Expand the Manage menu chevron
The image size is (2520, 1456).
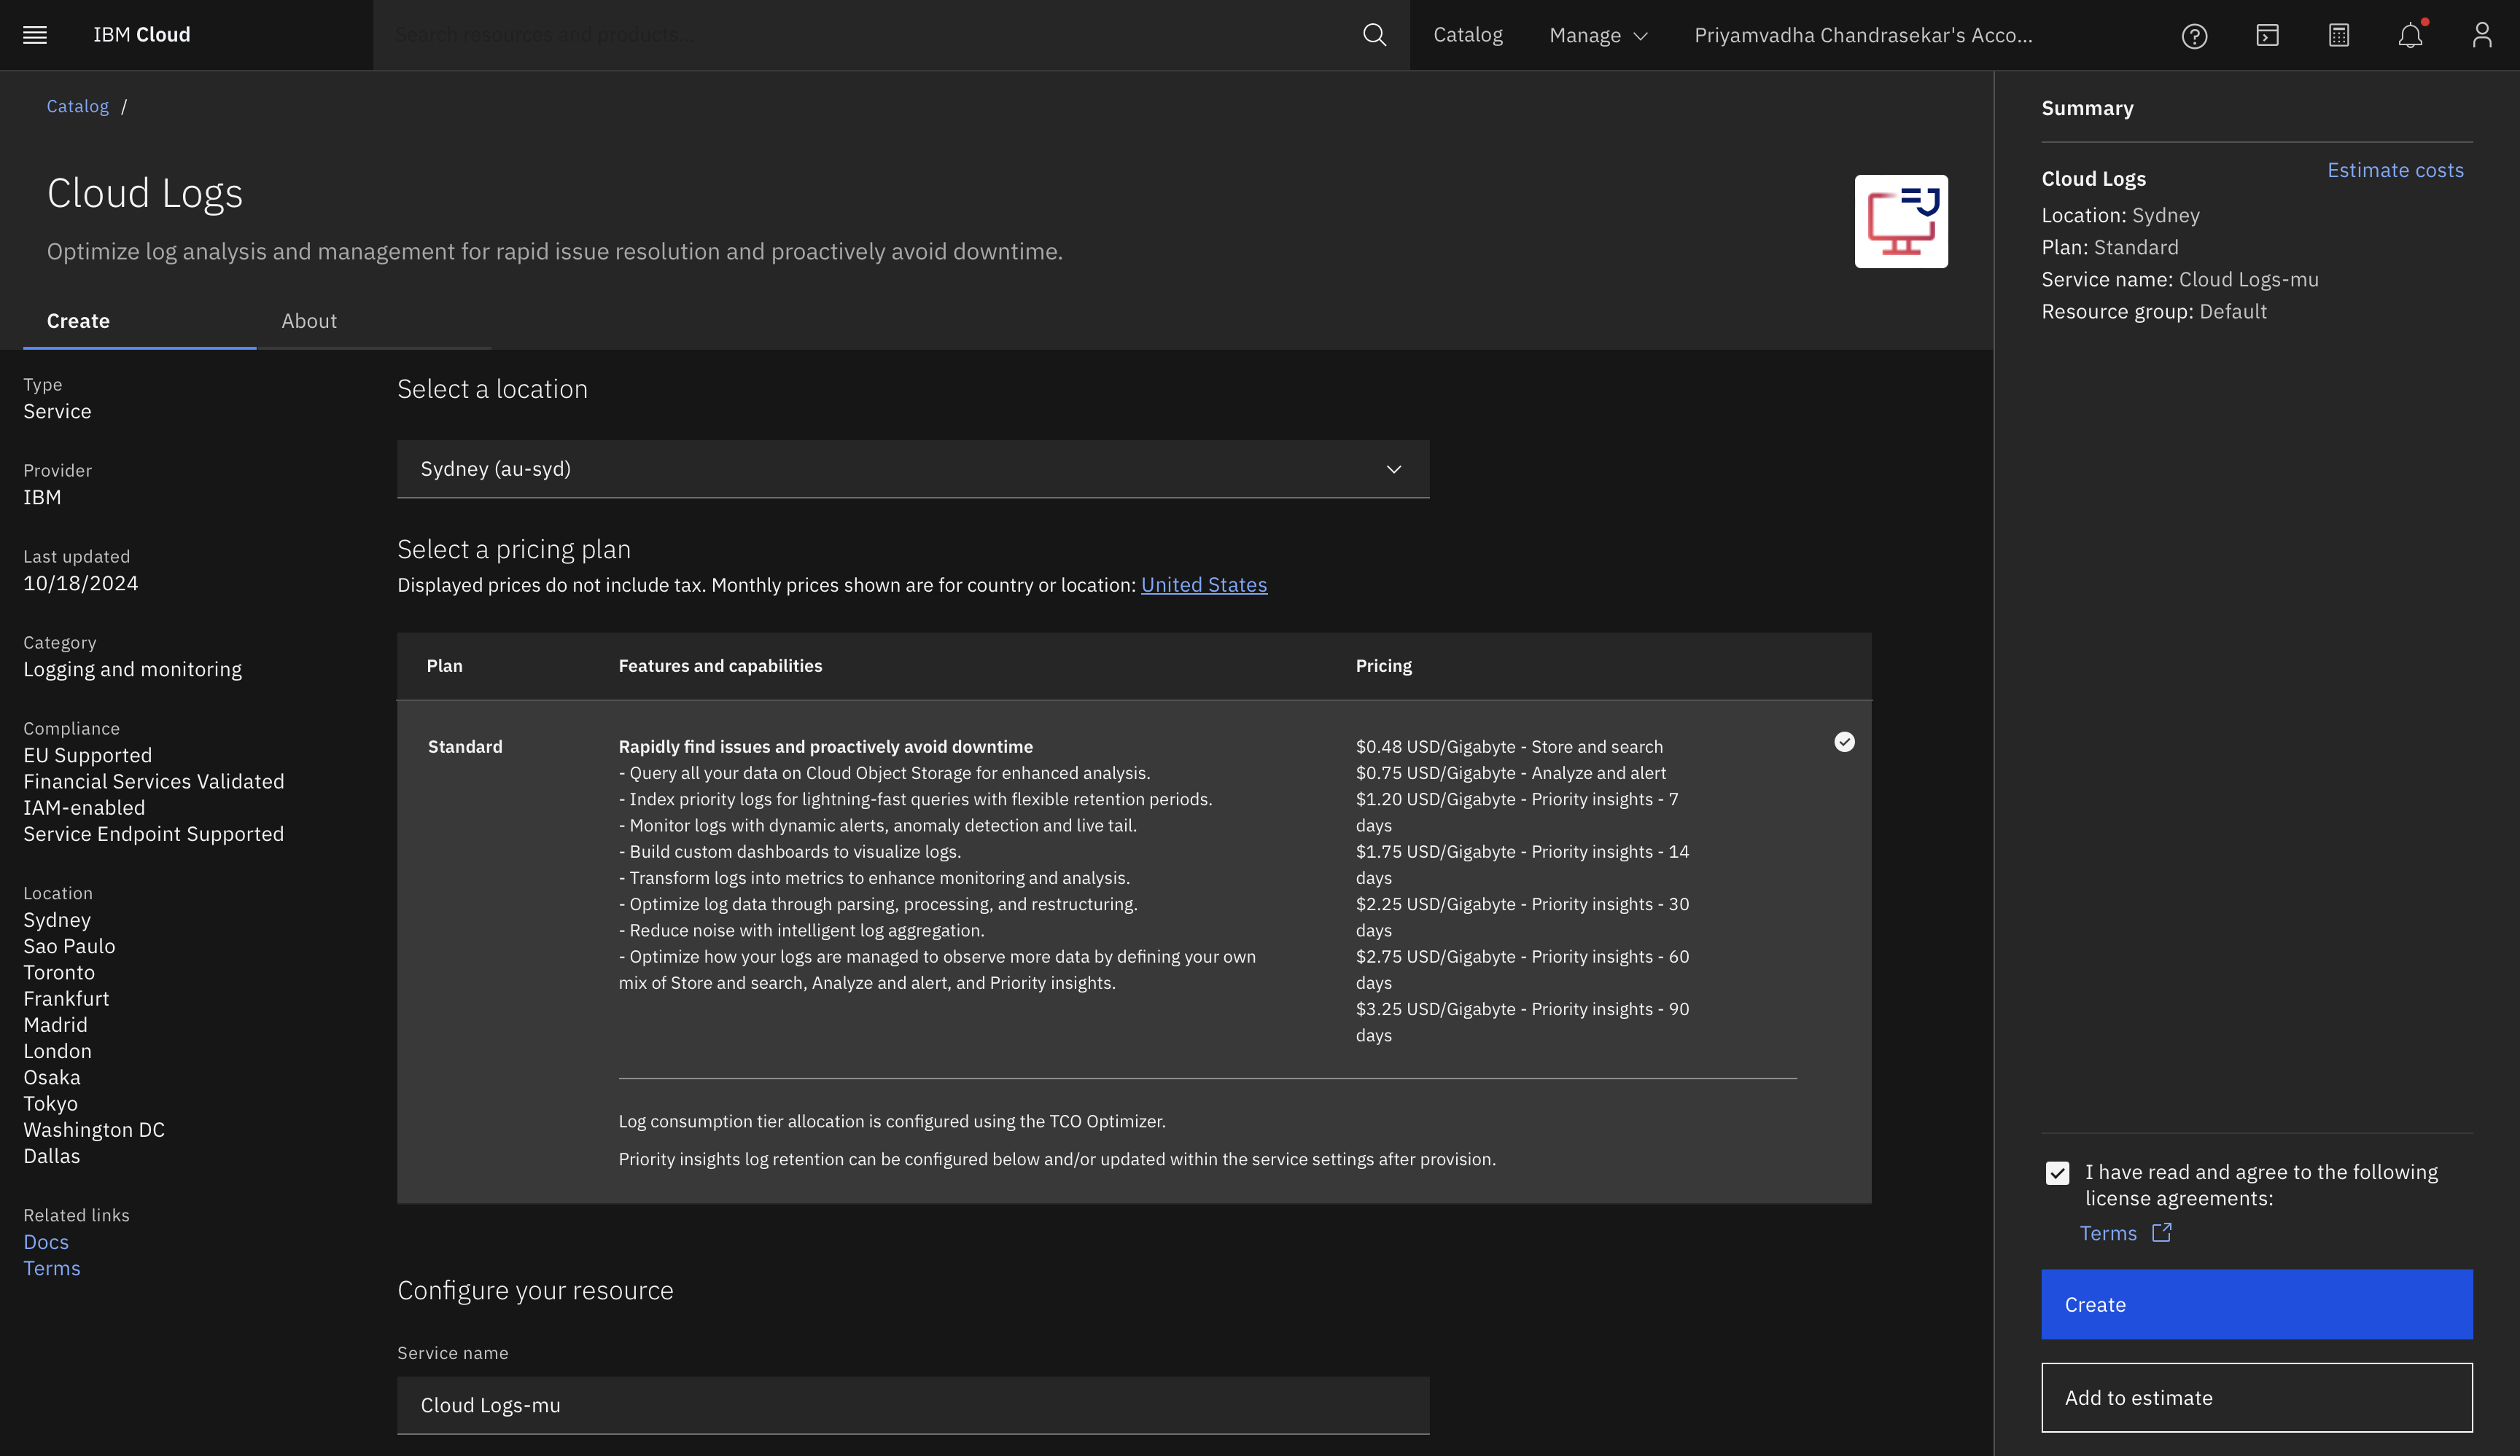1640,36
